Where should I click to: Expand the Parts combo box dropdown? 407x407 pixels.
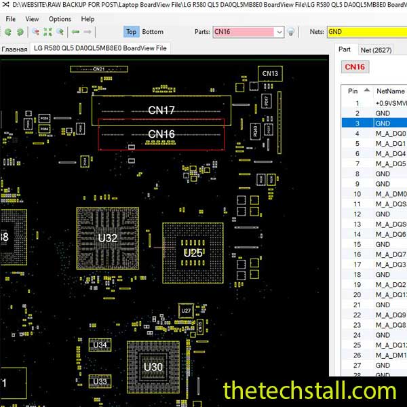[279, 32]
